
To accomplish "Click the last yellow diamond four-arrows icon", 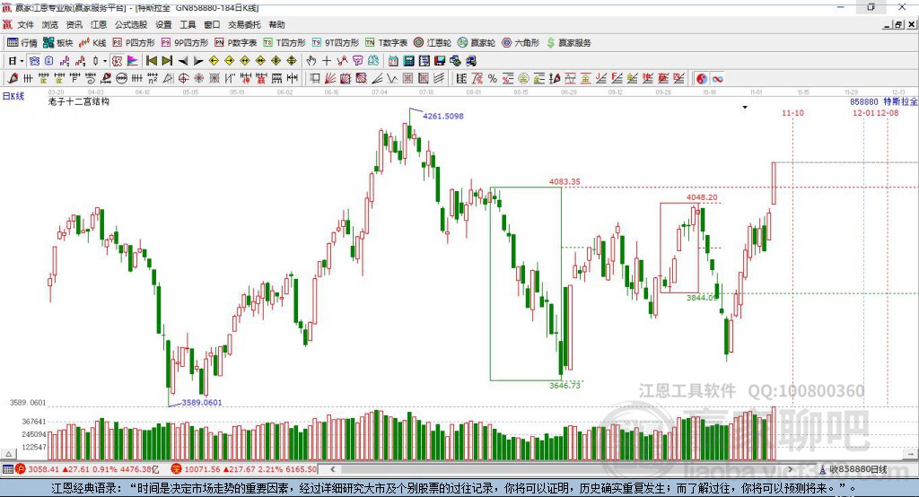I will click(x=292, y=61).
